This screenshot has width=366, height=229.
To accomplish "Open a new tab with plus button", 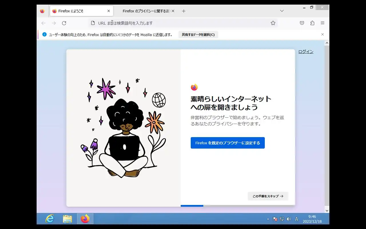I will (x=184, y=11).
